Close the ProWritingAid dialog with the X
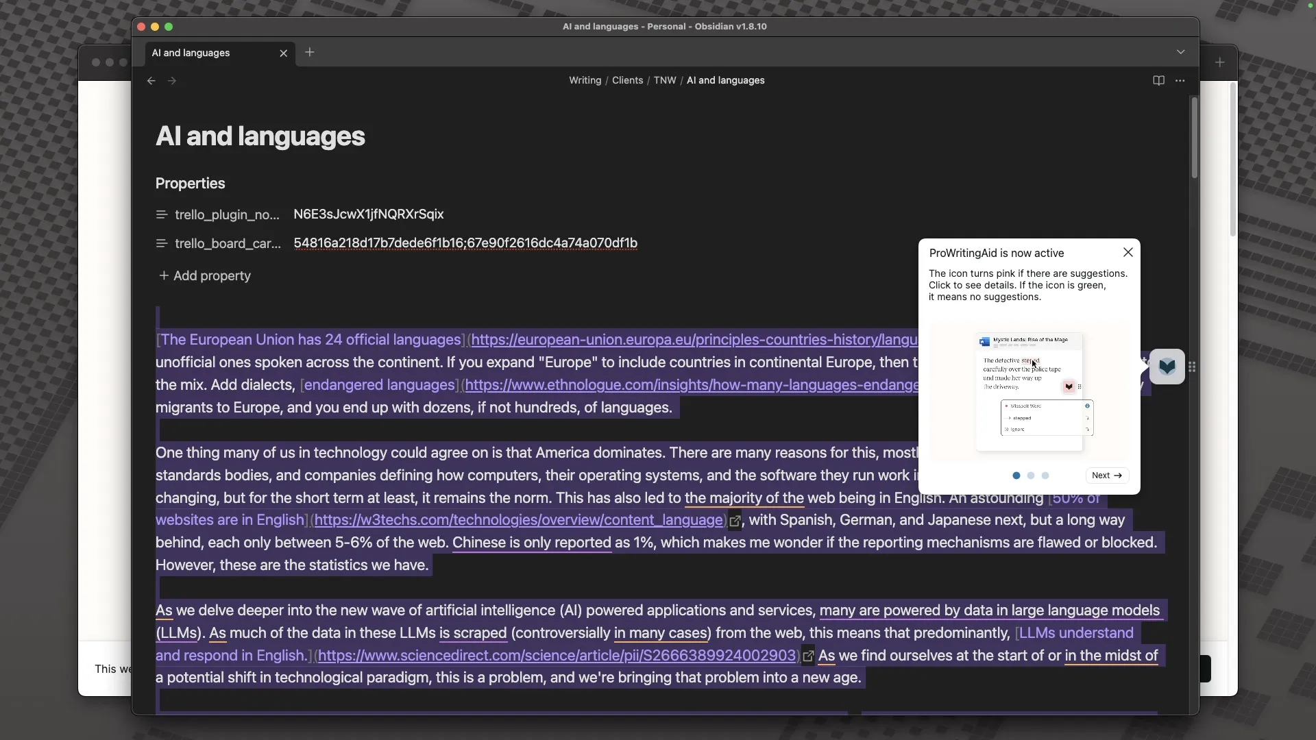Image resolution: width=1316 pixels, height=740 pixels. tap(1128, 252)
